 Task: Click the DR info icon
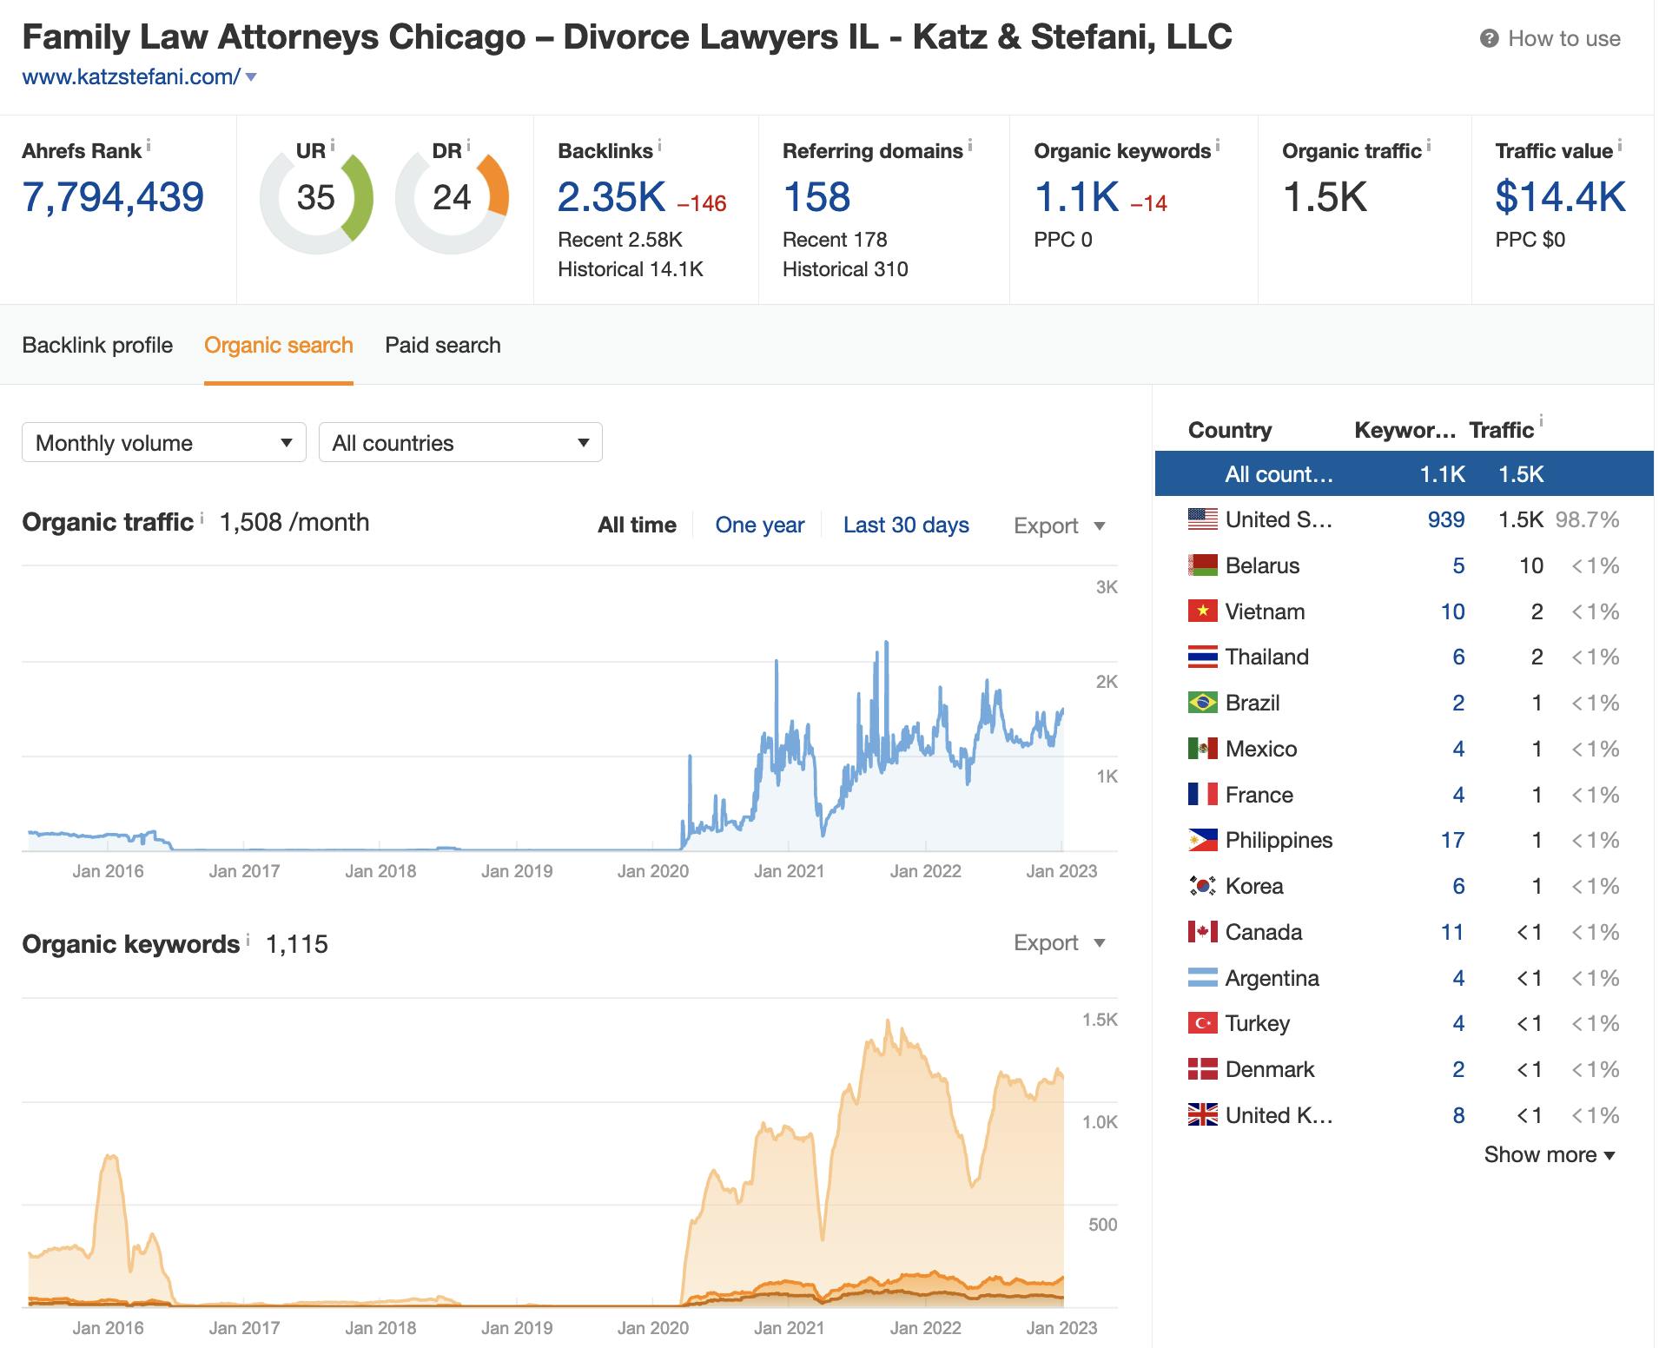pos(468,145)
